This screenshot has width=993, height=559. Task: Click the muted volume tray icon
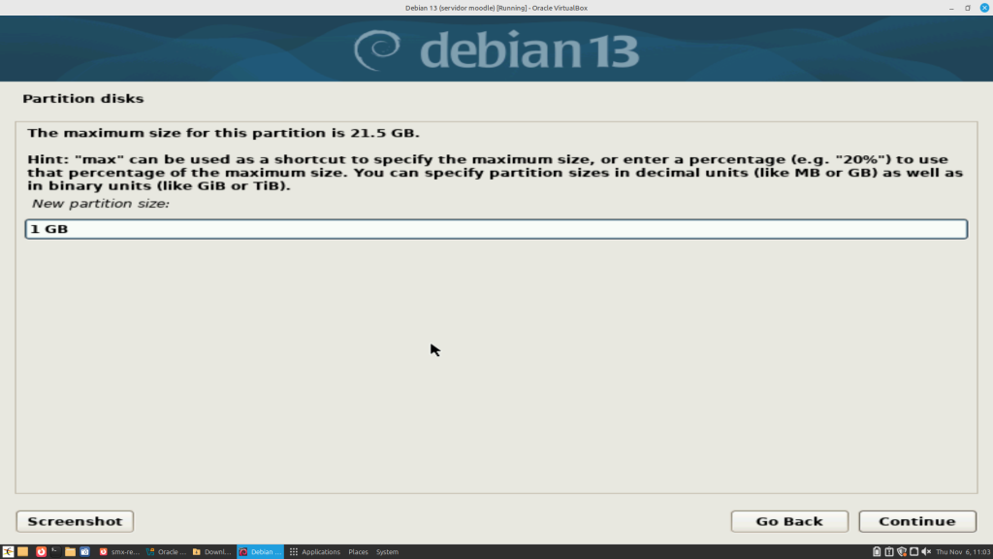pyautogui.click(x=924, y=551)
